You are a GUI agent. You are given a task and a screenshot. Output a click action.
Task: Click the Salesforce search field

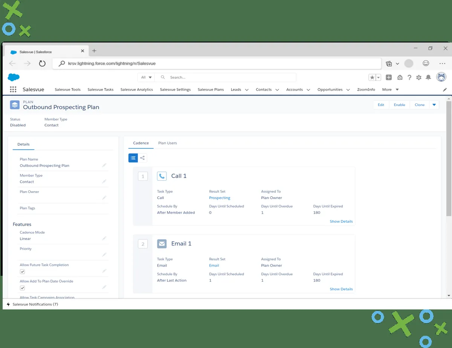pyautogui.click(x=226, y=77)
